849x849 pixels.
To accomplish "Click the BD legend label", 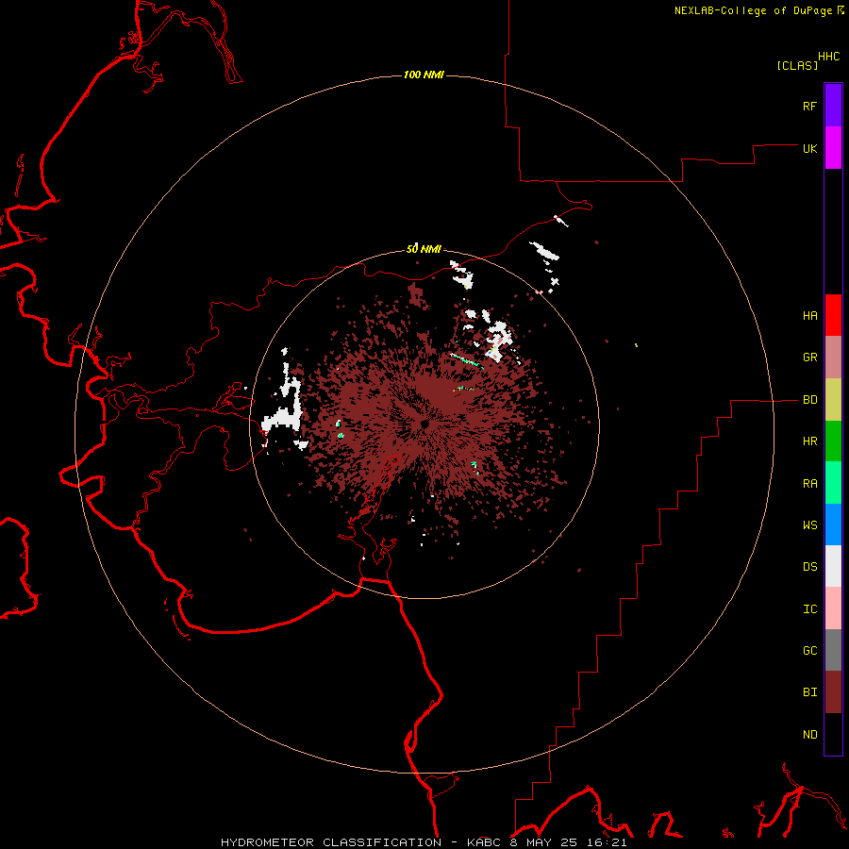I will 810,400.
